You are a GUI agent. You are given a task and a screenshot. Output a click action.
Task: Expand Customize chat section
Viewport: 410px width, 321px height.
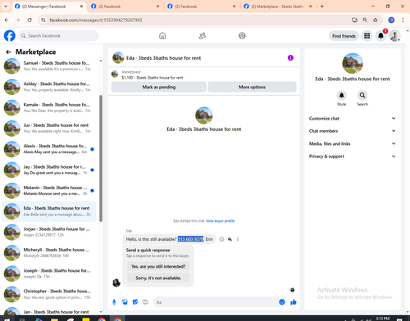(x=353, y=119)
